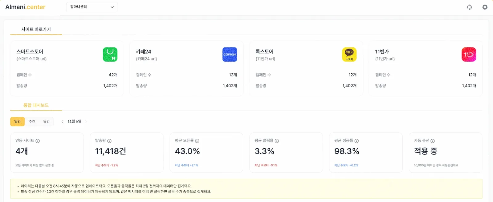
Task: Click the blue Cafe24 icon
Action: 230,54
